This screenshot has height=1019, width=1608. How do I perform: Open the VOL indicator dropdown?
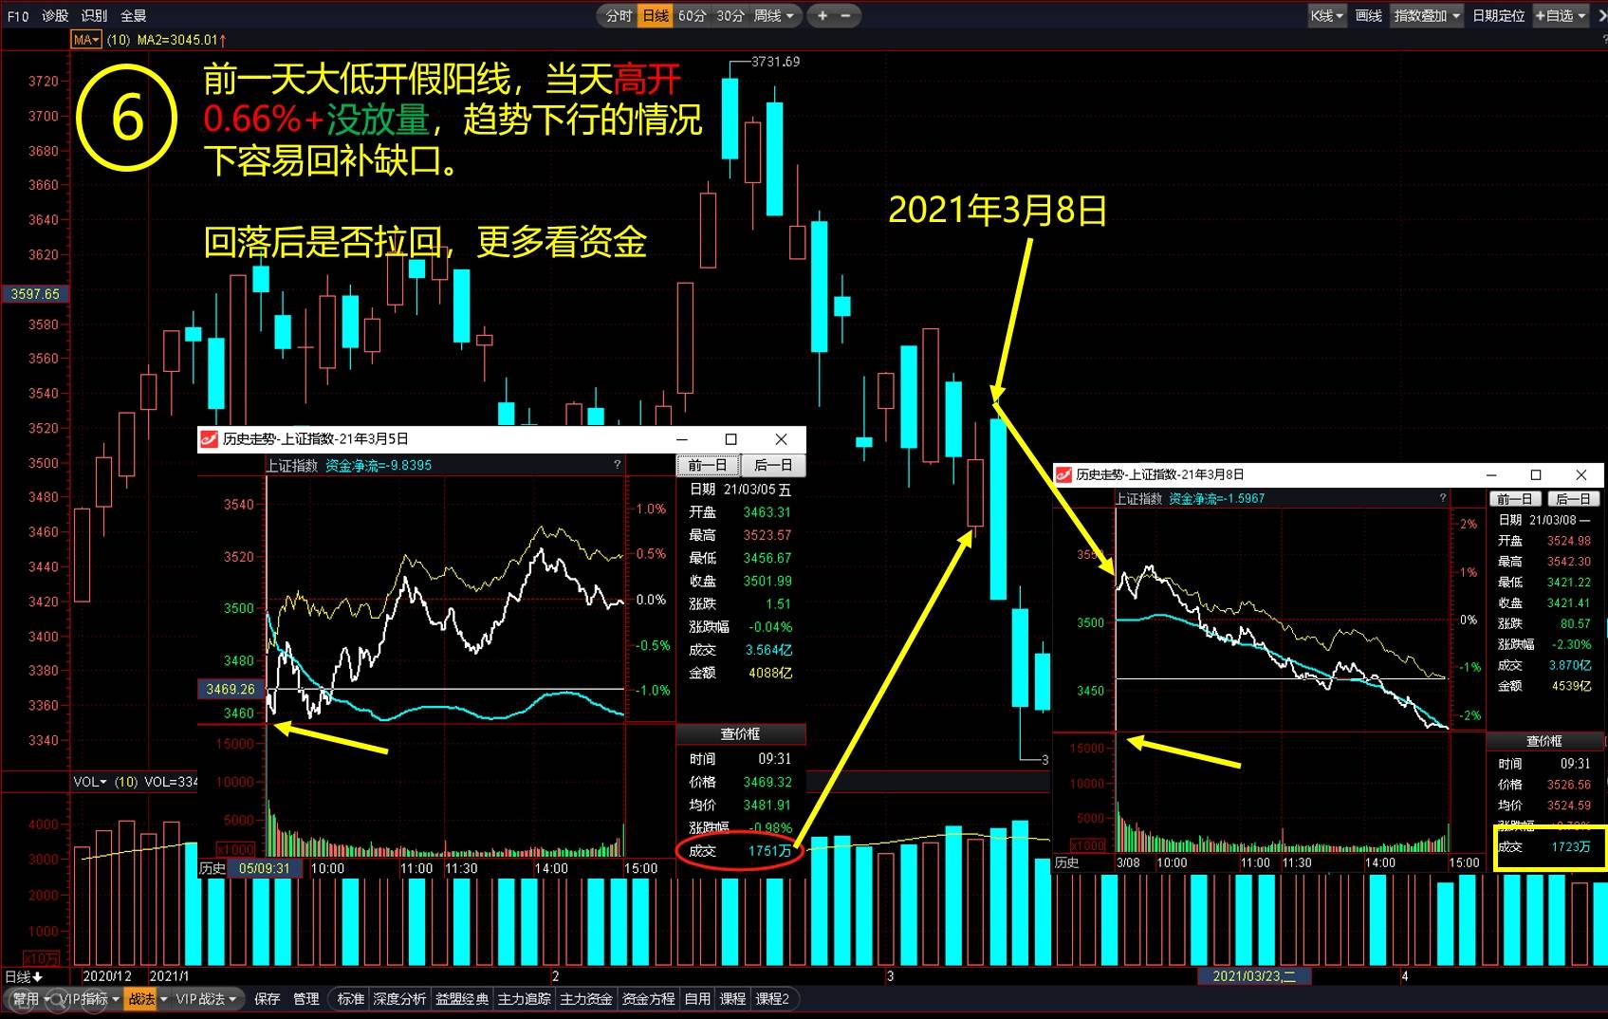click(90, 782)
